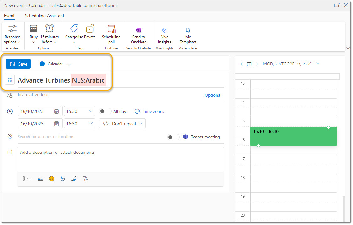The image size is (353, 225).
Task: Switch to the Scheduling Assistant tab
Action: click(x=45, y=16)
